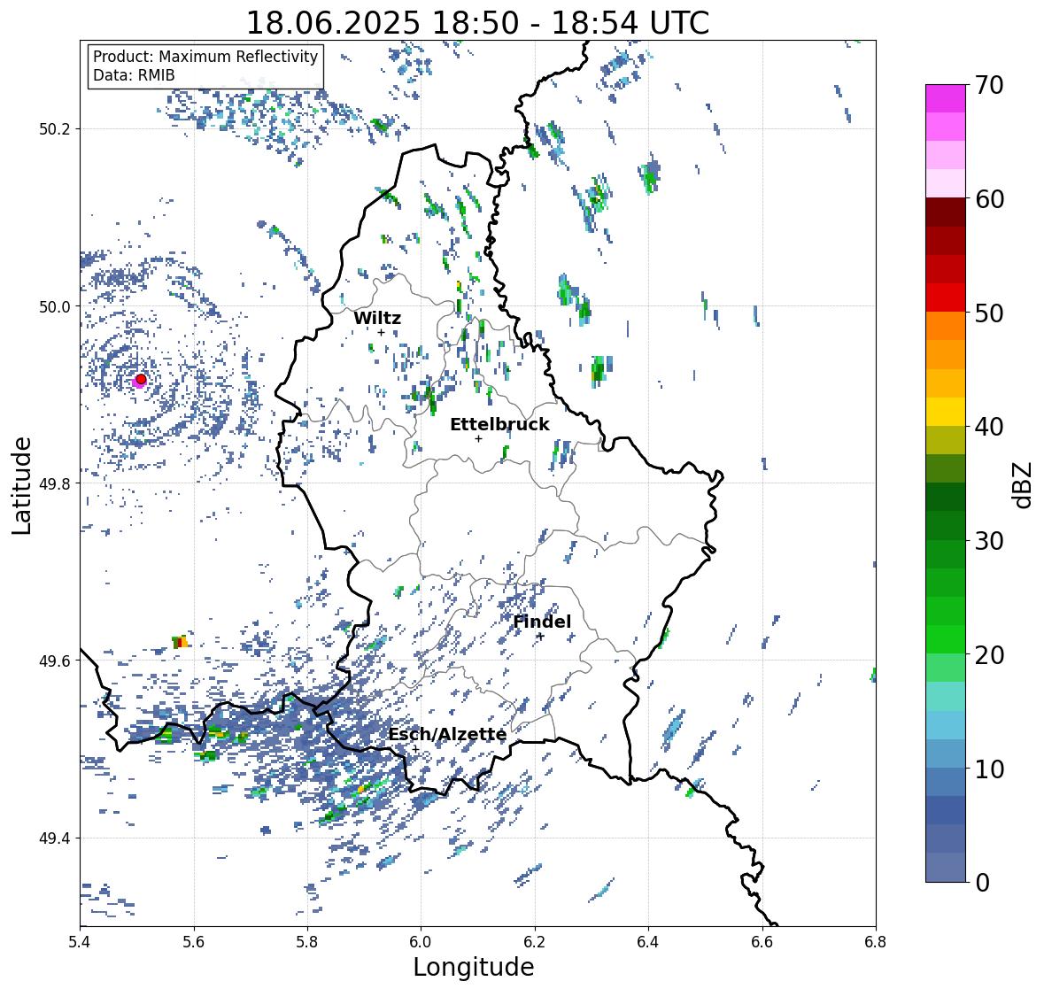1044x989 pixels.
Task: Click the 'Data: RMIB' legend text
Action: coord(134,75)
